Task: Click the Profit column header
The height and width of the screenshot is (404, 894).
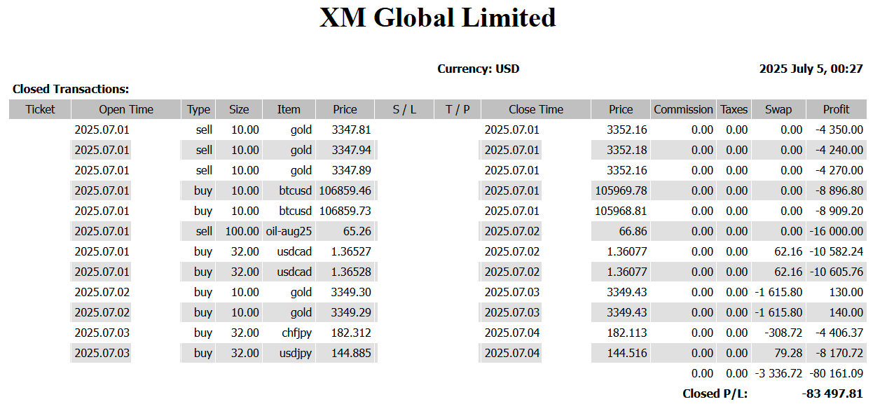Action: [x=836, y=109]
